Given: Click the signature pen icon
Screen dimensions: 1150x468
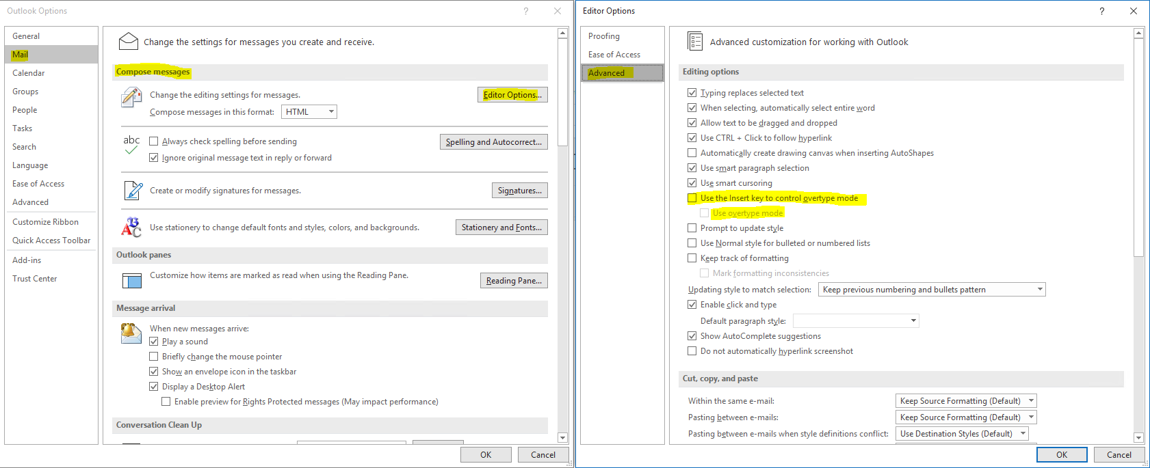Looking at the screenshot, I should pyautogui.click(x=133, y=191).
